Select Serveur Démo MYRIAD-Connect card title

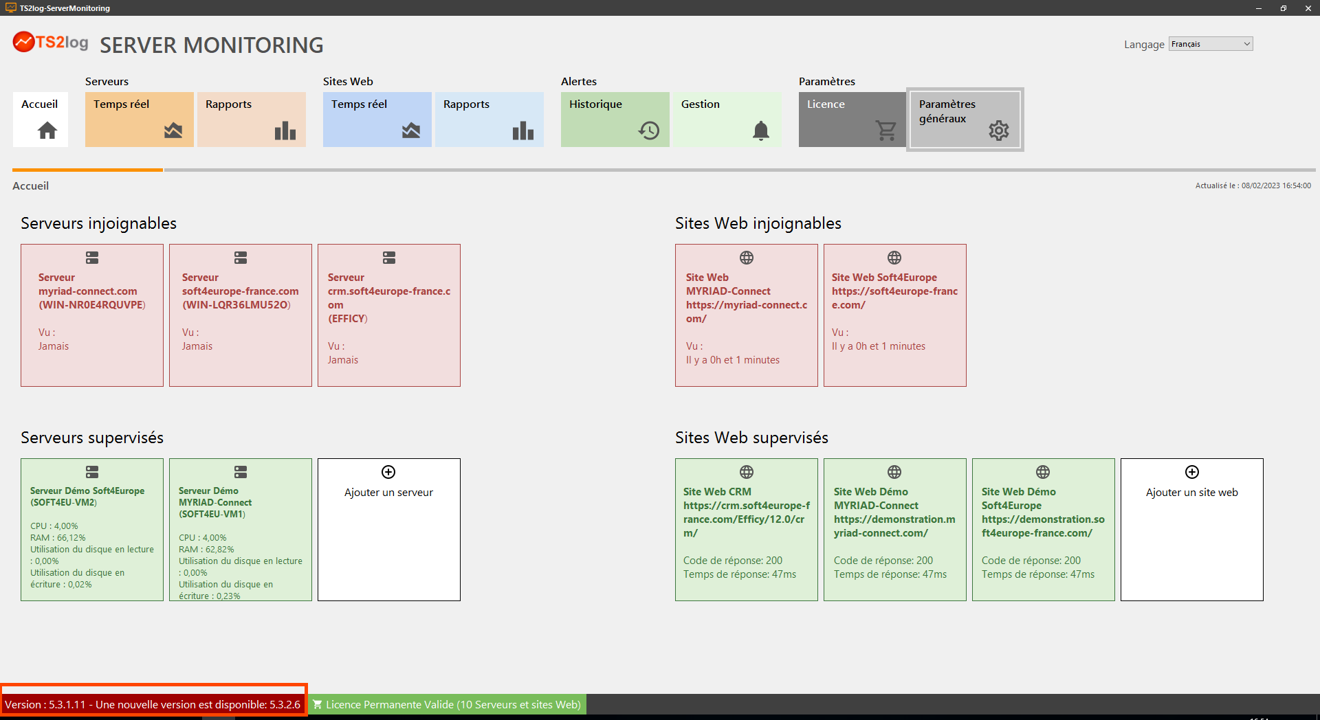[214, 502]
